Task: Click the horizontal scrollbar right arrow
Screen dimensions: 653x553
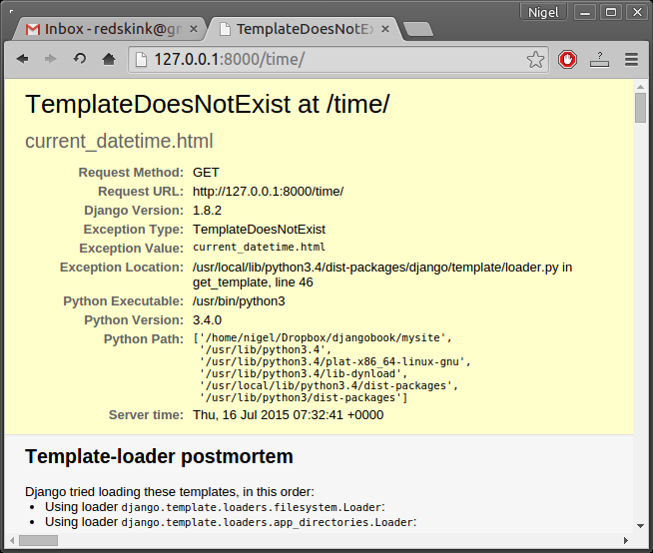Action: click(x=626, y=540)
